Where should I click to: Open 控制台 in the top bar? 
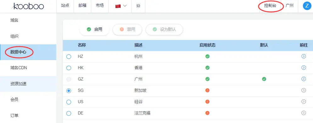[x=270, y=6]
